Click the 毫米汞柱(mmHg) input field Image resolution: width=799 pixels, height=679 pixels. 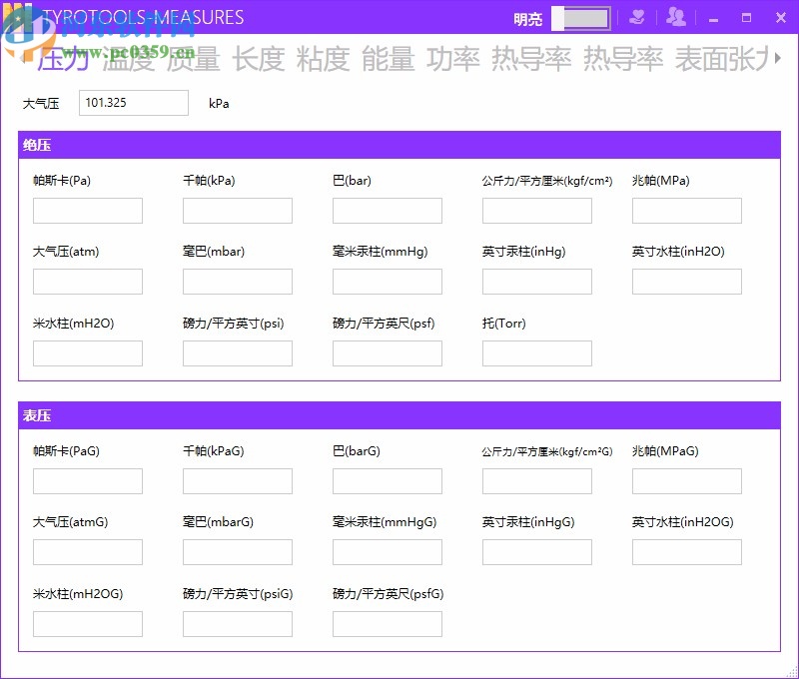click(387, 281)
